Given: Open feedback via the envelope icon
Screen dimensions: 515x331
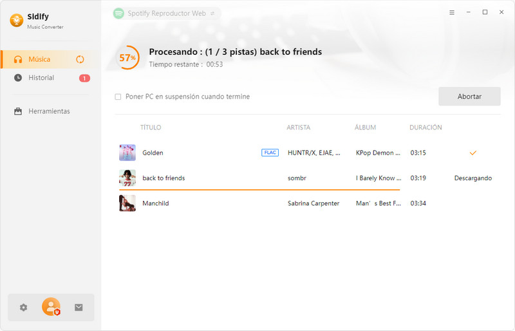Looking at the screenshot, I should [79, 308].
